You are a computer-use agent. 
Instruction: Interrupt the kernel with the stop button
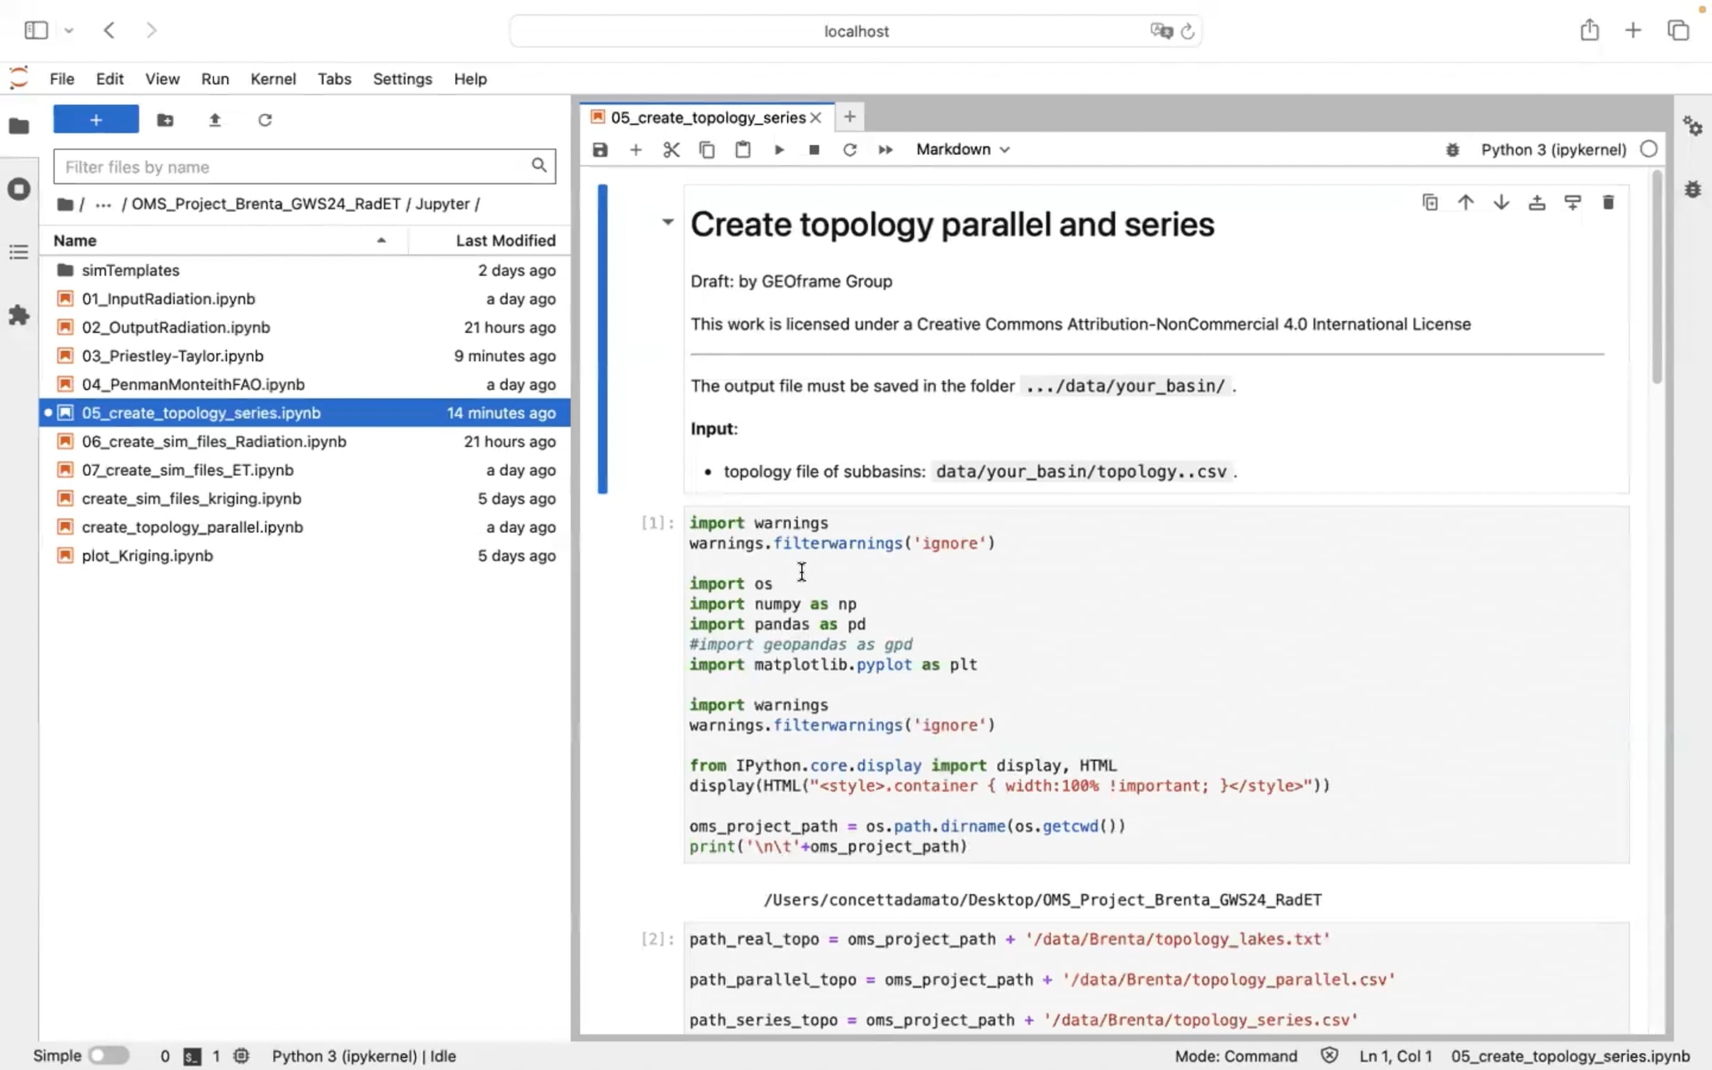(x=814, y=150)
